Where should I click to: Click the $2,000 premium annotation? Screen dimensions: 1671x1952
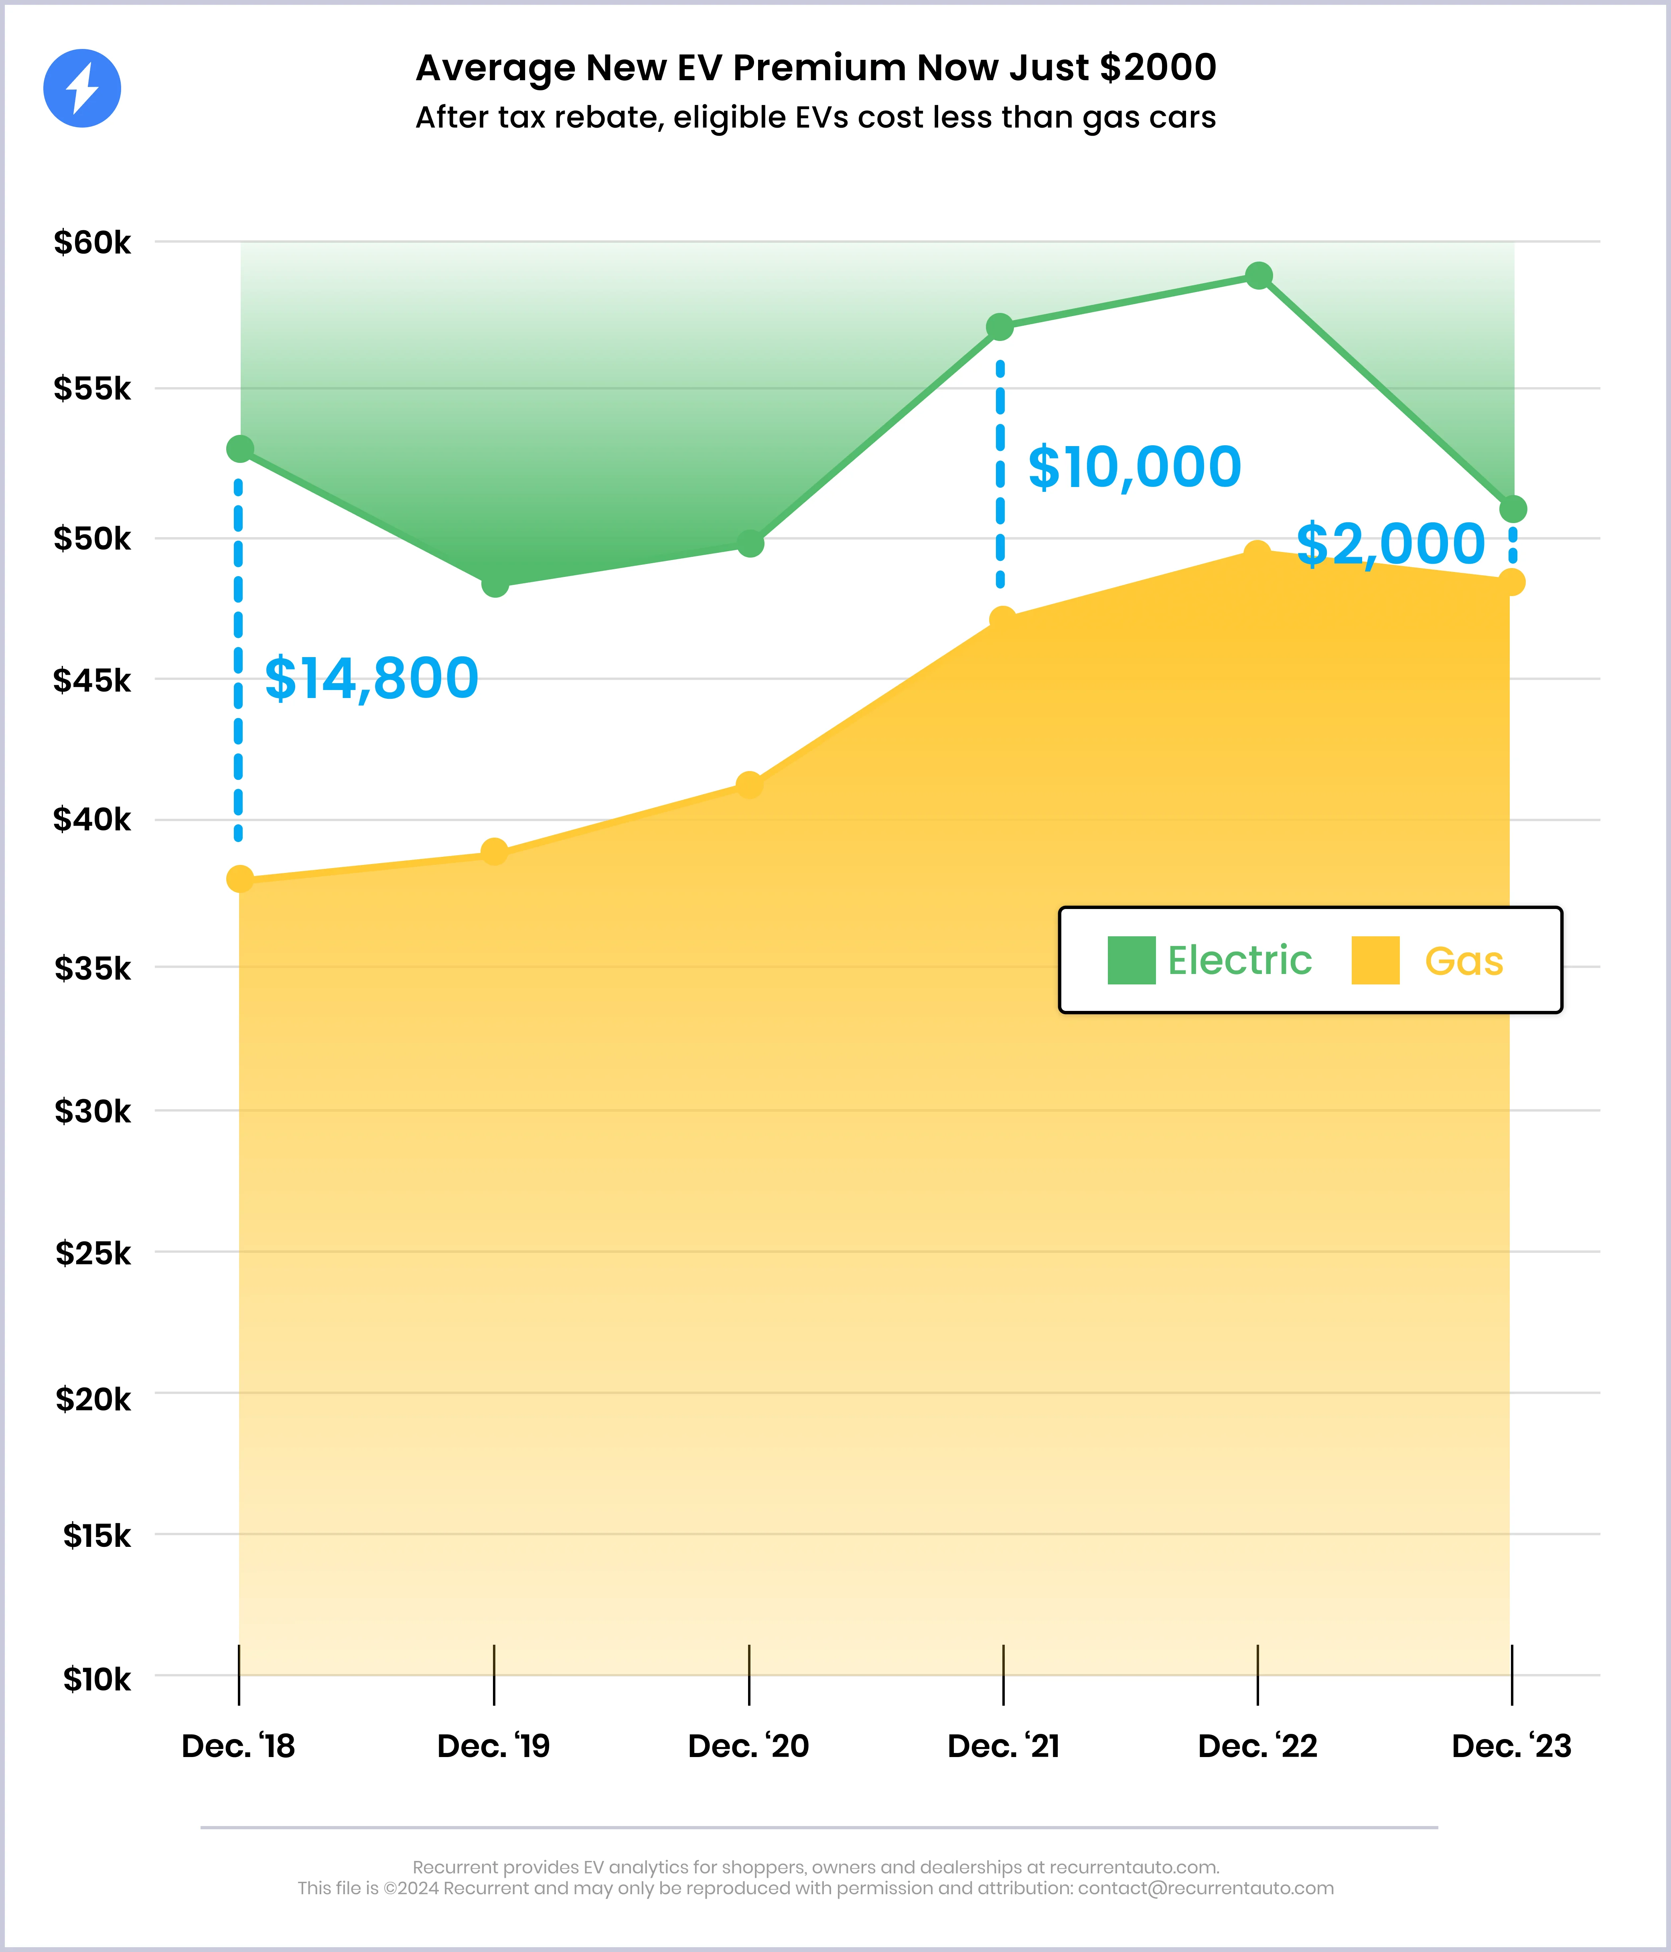click(1390, 544)
